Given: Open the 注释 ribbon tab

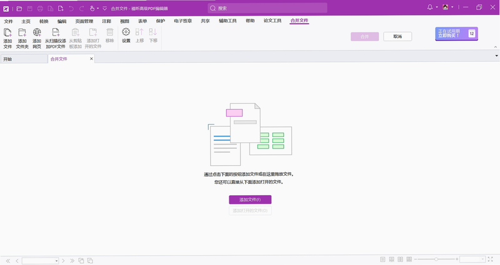Looking at the screenshot, I should click(x=106, y=21).
